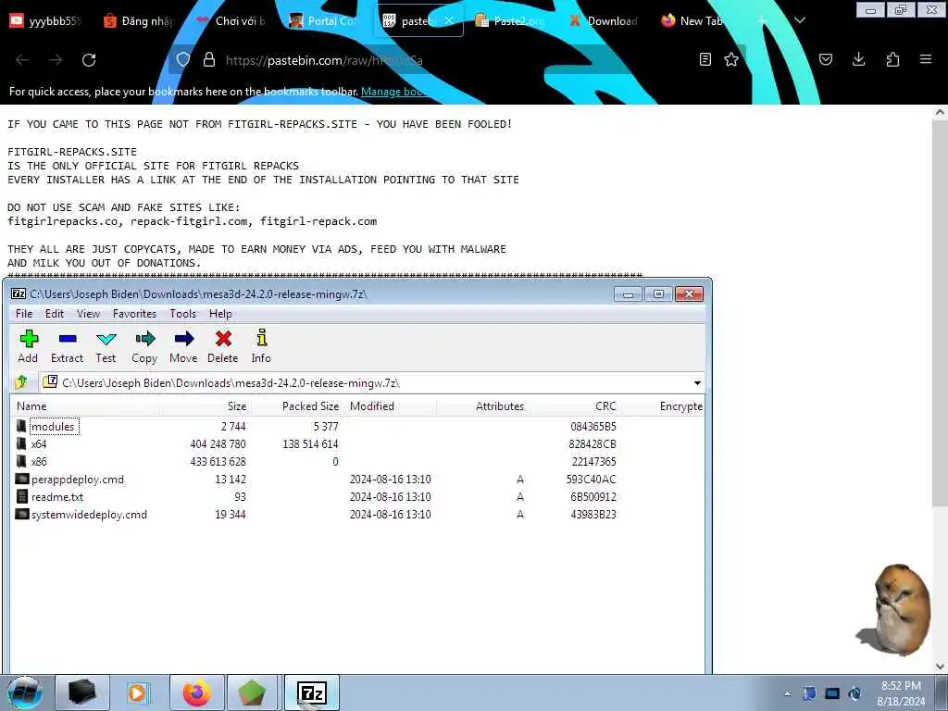
Task: Switch to the Chơi với tab
Action: click(x=231, y=21)
